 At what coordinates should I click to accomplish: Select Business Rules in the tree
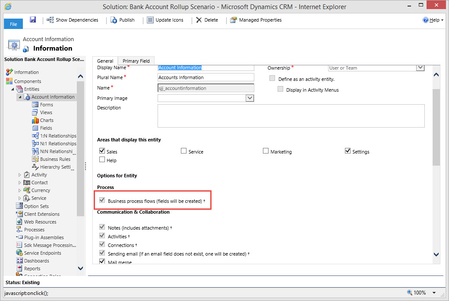point(55,159)
